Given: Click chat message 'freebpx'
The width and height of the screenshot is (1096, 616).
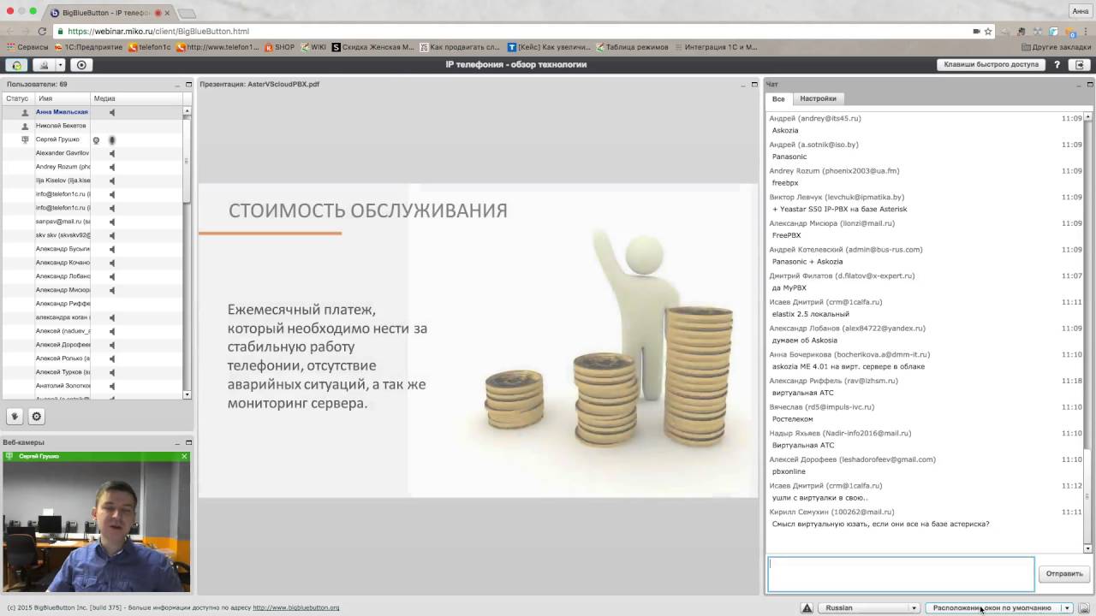Looking at the screenshot, I should click(785, 183).
